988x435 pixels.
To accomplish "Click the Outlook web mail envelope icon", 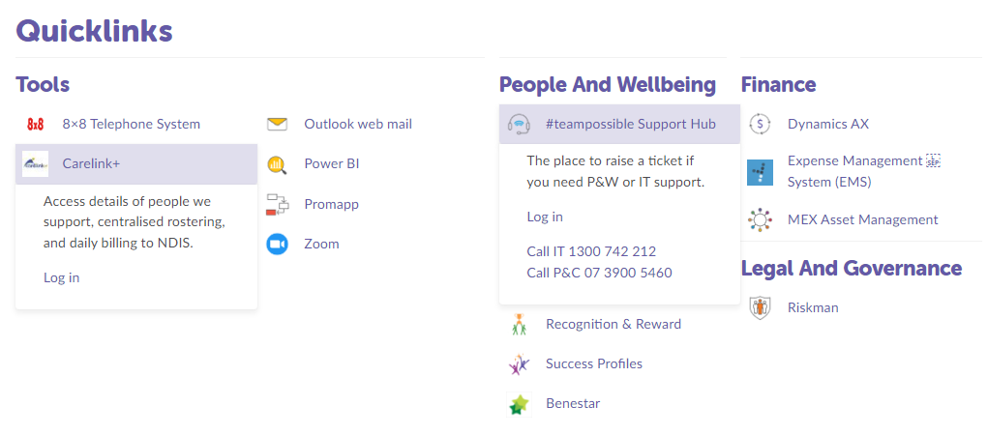I will point(278,124).
